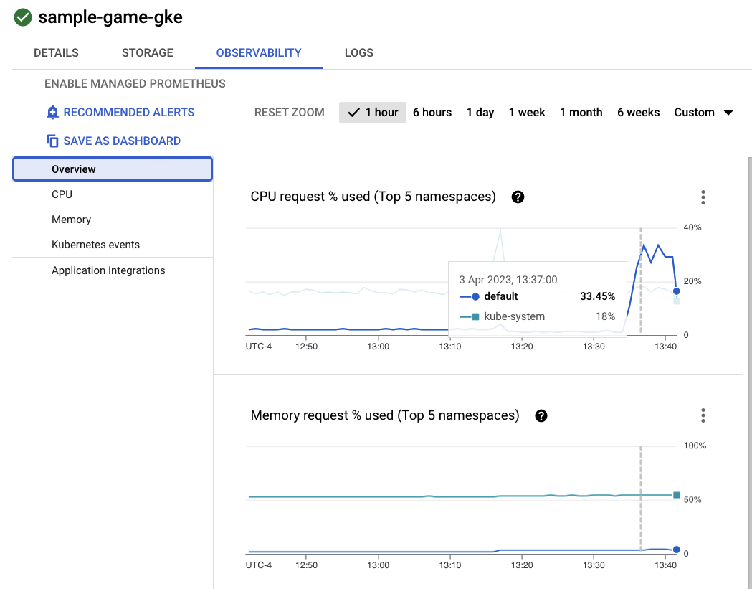Click the kube-system square marker on Memory chart
752x589 pixels.
tap(676, 495)
